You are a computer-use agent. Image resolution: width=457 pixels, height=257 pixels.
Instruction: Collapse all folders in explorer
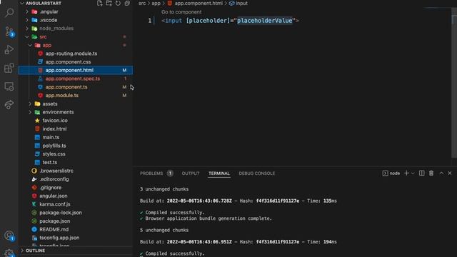click(x=127, y=3)
